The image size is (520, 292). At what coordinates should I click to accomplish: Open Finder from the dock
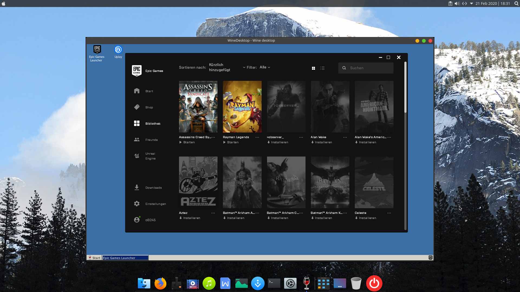[x=144, y=283]
